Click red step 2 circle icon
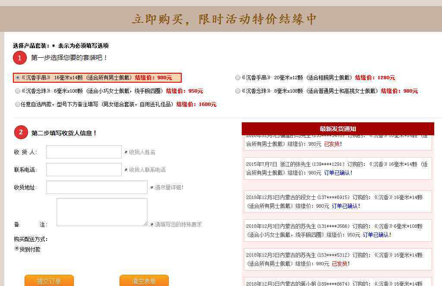 (21, 132)
